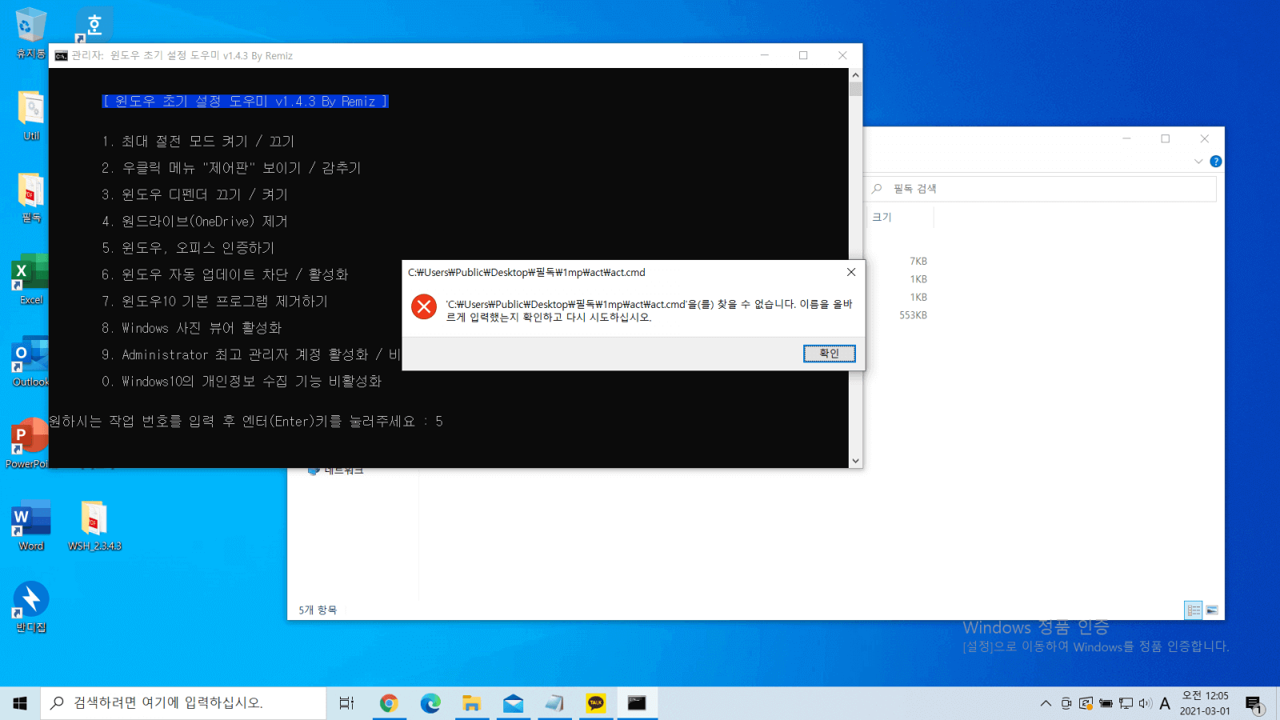The width and height of the screenshot is (1280, 720).
Task: Open the 호 shortcut icon on desktop
Action: click(x=94, y=26)
